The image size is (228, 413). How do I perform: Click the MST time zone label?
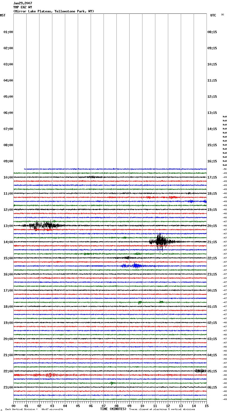click(3, 15)
